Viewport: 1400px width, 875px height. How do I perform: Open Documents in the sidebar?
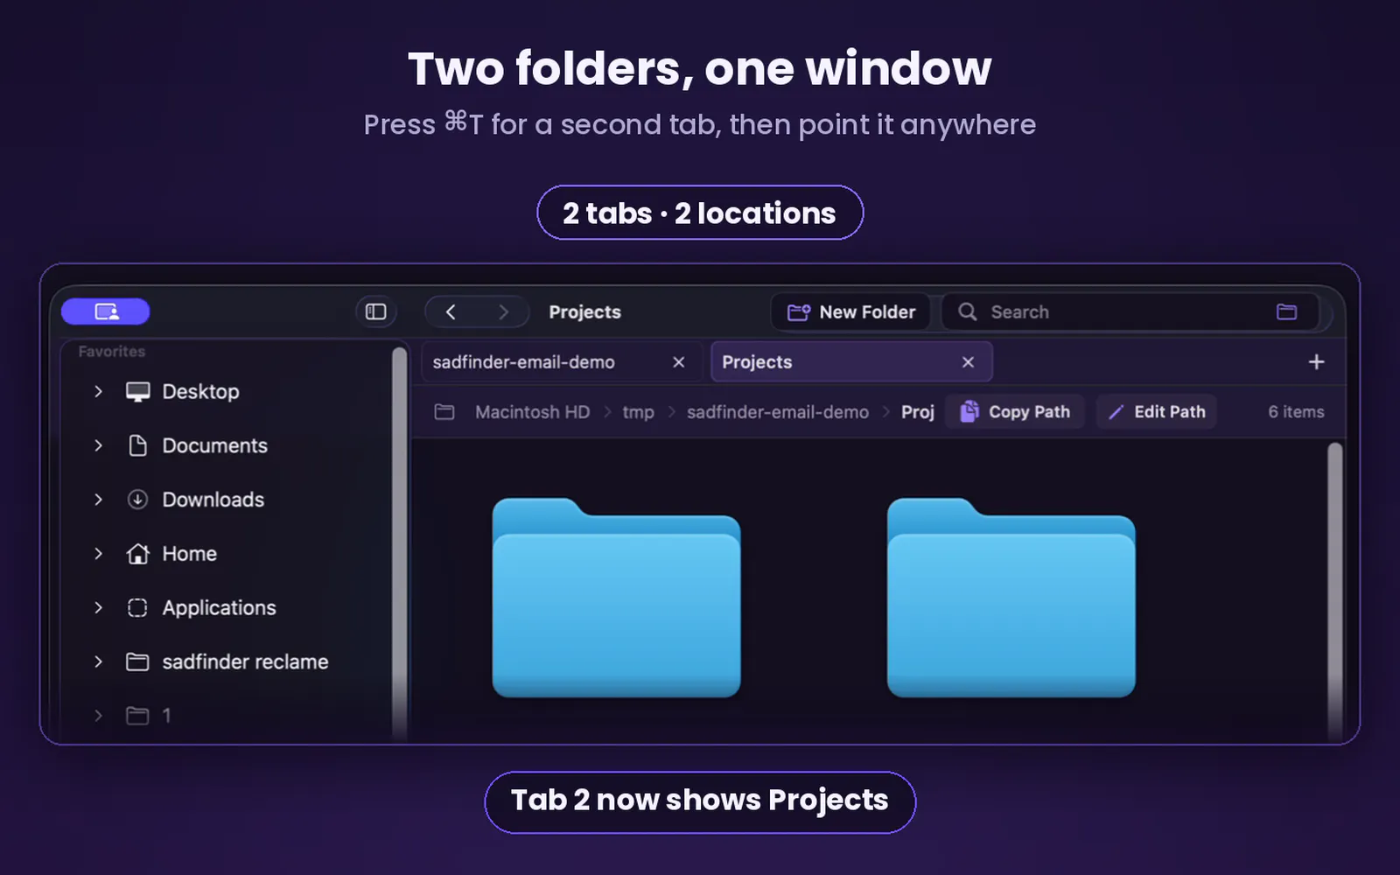(x=214, y=445)
